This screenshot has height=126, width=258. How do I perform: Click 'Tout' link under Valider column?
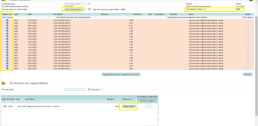pos(244,17)
